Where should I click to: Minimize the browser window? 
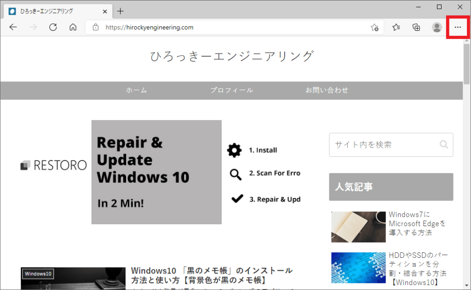(x=419, y=7)
